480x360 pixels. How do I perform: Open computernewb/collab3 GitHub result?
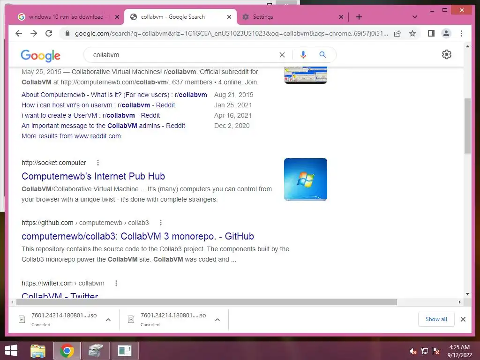(138, 236)
